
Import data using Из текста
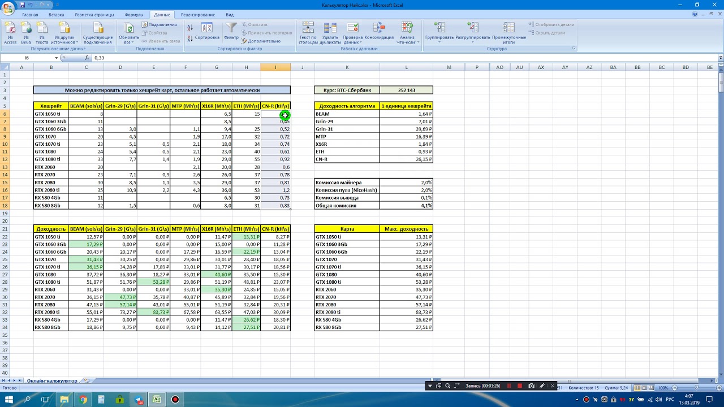click(42, 33)
